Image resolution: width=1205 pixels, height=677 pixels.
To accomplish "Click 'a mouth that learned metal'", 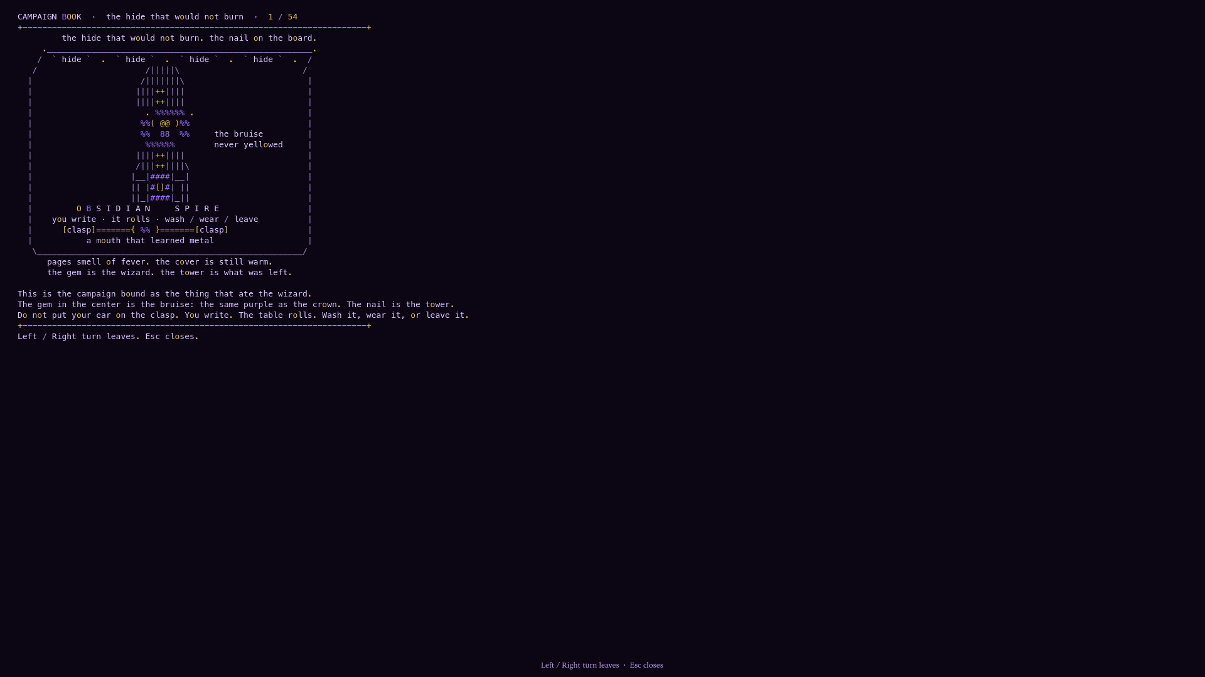I will (150, 241).
